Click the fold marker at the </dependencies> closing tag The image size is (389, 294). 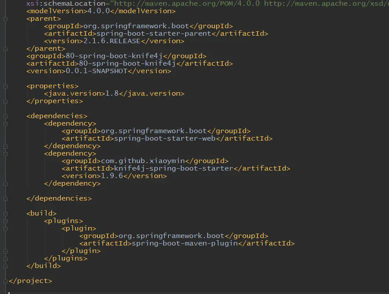pyautogui.click(x=5, y=199)
